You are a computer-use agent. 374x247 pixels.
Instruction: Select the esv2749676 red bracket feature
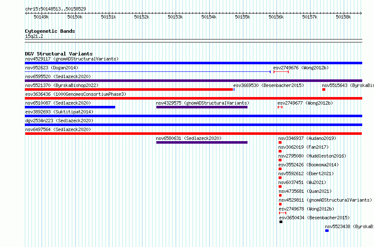coord(281,72)
